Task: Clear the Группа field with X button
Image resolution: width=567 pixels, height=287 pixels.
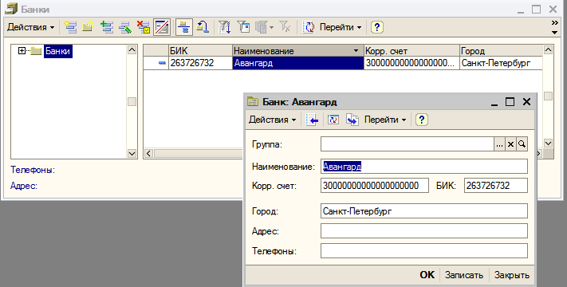Action: [x=510, y=144]
